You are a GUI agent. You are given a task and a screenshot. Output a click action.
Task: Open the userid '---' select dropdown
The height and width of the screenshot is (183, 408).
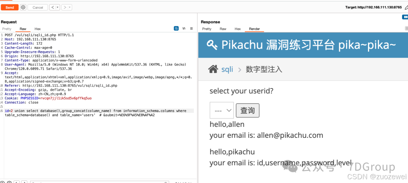222,110
